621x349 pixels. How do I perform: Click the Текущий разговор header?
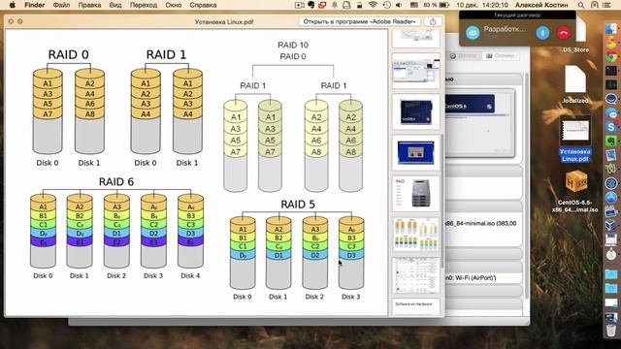517,16
